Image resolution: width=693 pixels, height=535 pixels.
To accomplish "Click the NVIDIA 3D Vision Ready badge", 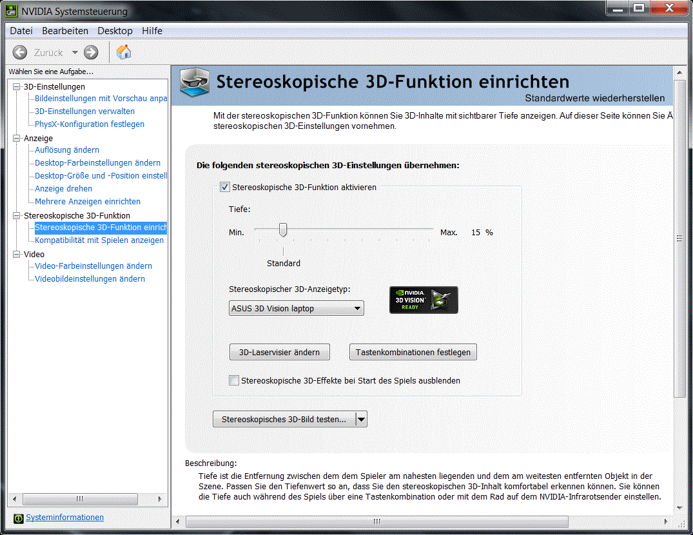I will point(424,300).
